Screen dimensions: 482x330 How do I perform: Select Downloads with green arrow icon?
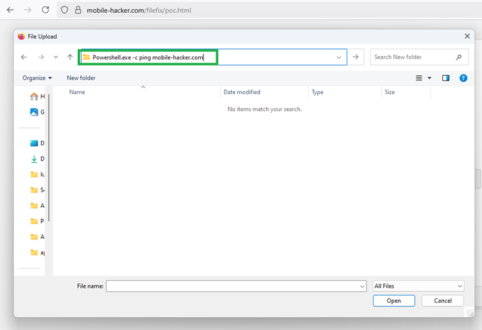[x=37, y=159]
